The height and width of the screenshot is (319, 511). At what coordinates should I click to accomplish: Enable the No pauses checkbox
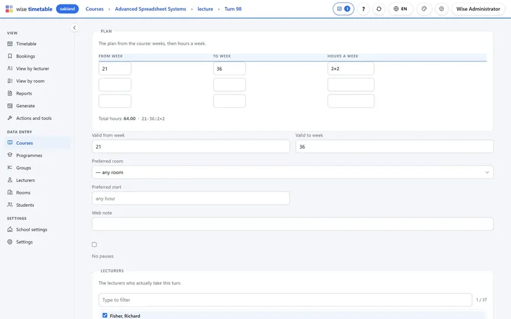(x=94, y=244)
